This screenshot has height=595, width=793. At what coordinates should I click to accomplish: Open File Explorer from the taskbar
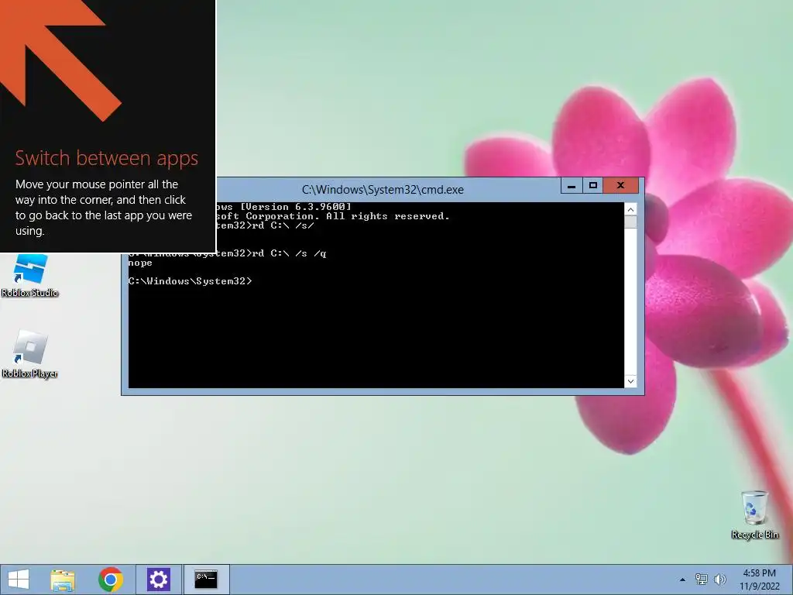(63, 580)
